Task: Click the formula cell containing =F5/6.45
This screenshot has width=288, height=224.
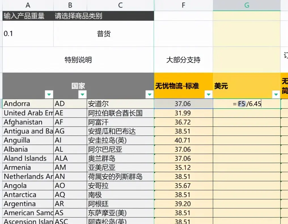Action: pyautogui.click(x=247, y=104)
